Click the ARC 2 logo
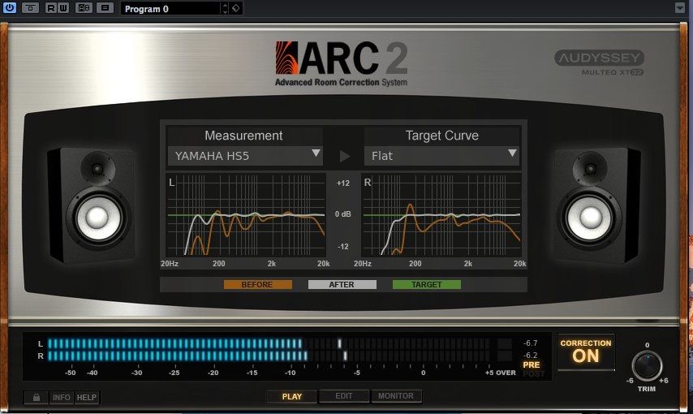Viewport: 693px width, 414px height. 341,63
